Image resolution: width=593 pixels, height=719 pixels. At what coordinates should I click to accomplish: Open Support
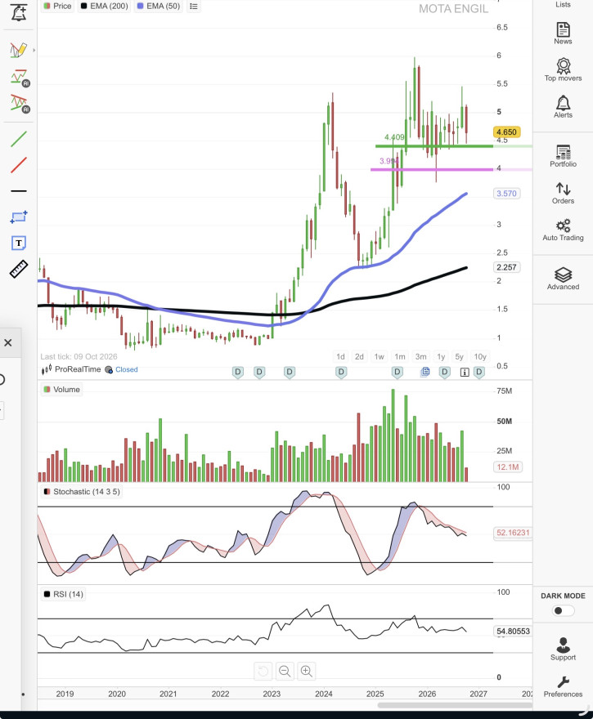tap(563, 649)
